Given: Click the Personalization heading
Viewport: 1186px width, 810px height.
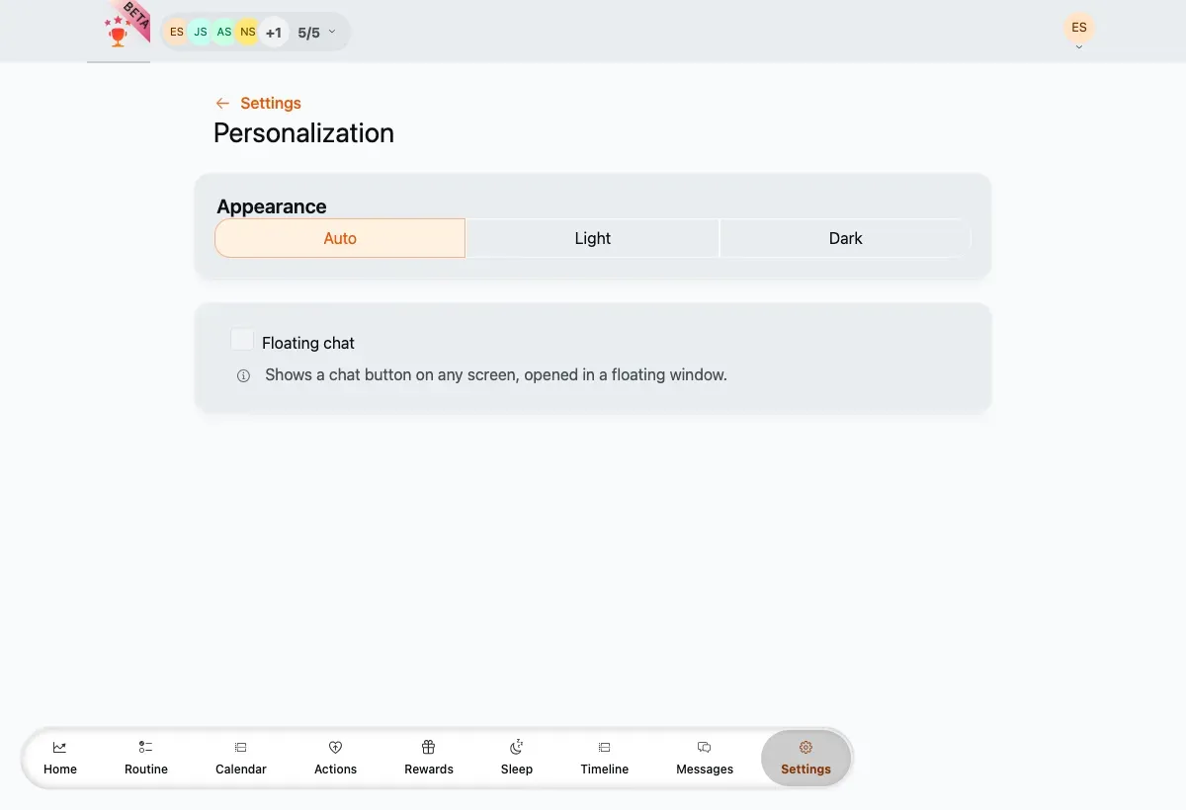Looking at the screenshot, I should point(303,133).
